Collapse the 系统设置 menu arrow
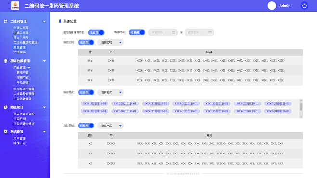Viewport: 317px width, 178px height. point(44,132)
